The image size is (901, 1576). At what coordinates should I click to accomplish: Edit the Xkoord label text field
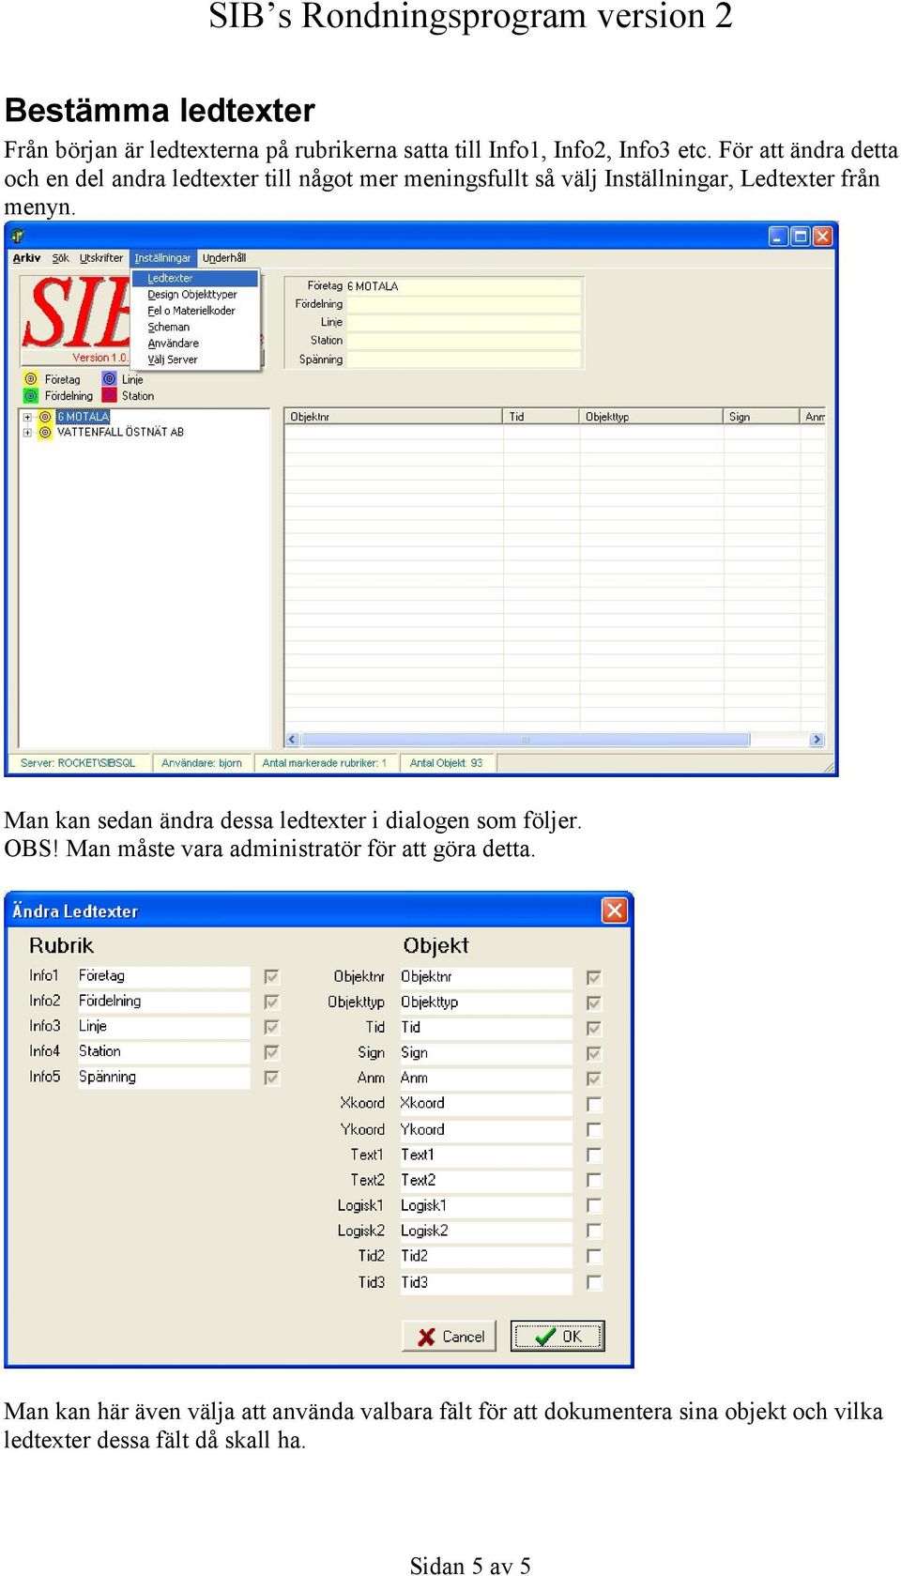(485, 1104)
